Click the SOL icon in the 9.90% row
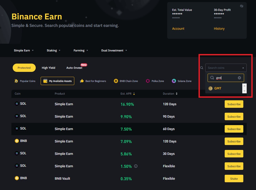256x190 pixels. 17,116
